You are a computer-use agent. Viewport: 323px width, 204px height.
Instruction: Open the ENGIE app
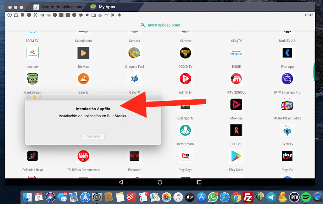pyautogui.click(x=236, y=53)
